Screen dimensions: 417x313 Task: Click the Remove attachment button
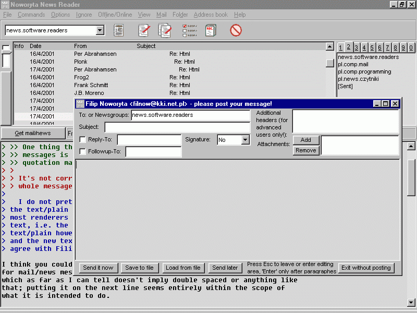pyautogui.click(x=306, y=150)
